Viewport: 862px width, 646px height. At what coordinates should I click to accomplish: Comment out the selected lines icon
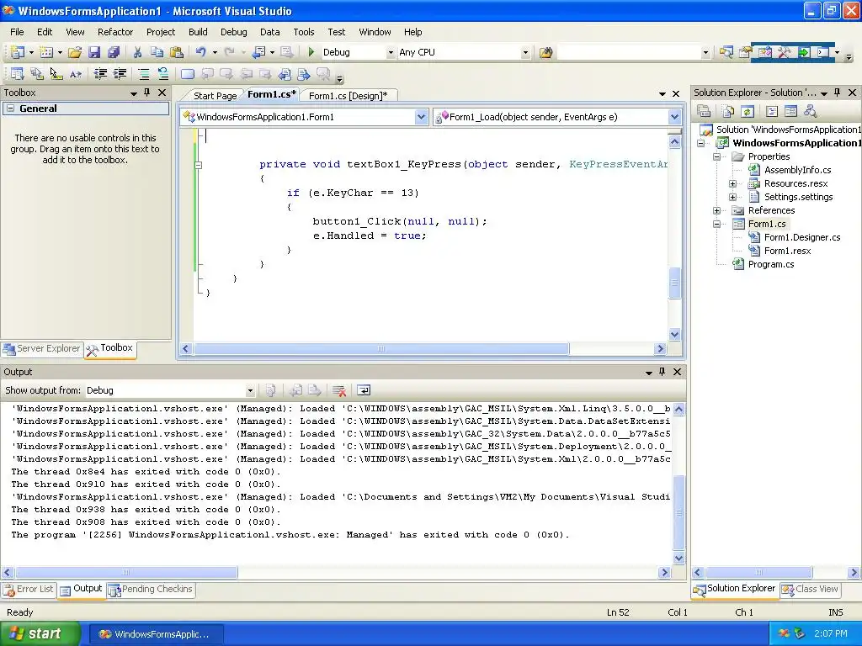(143, 74)
